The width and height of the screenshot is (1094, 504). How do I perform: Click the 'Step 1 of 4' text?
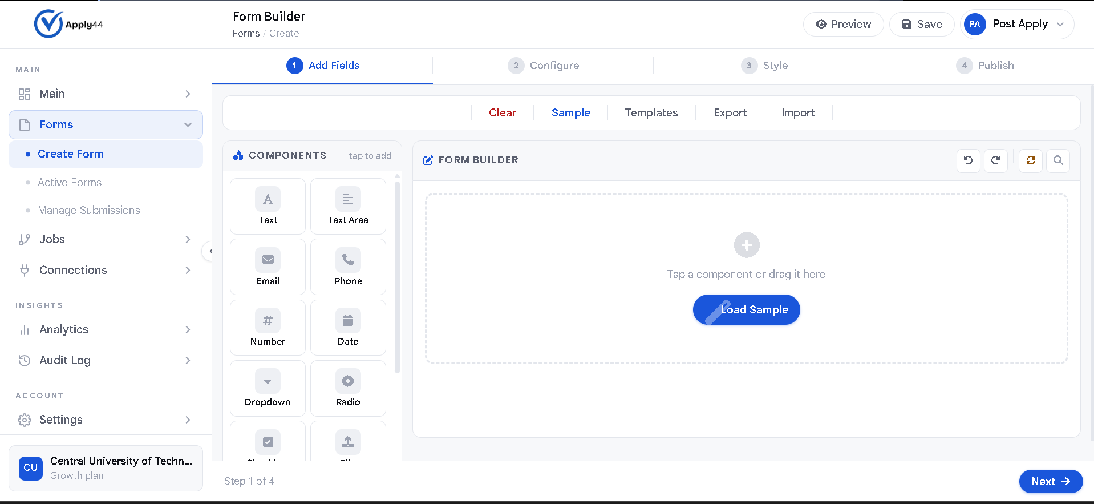pyautogui.click(x=249, y=481)
